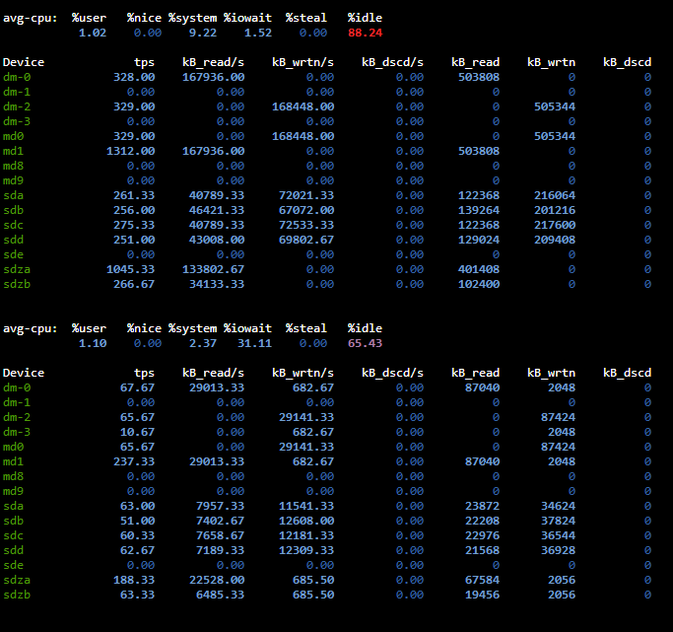The image size is (673, 632).
Task: Select sdzb tps value 63.33
Action: (x=137, y=596)
